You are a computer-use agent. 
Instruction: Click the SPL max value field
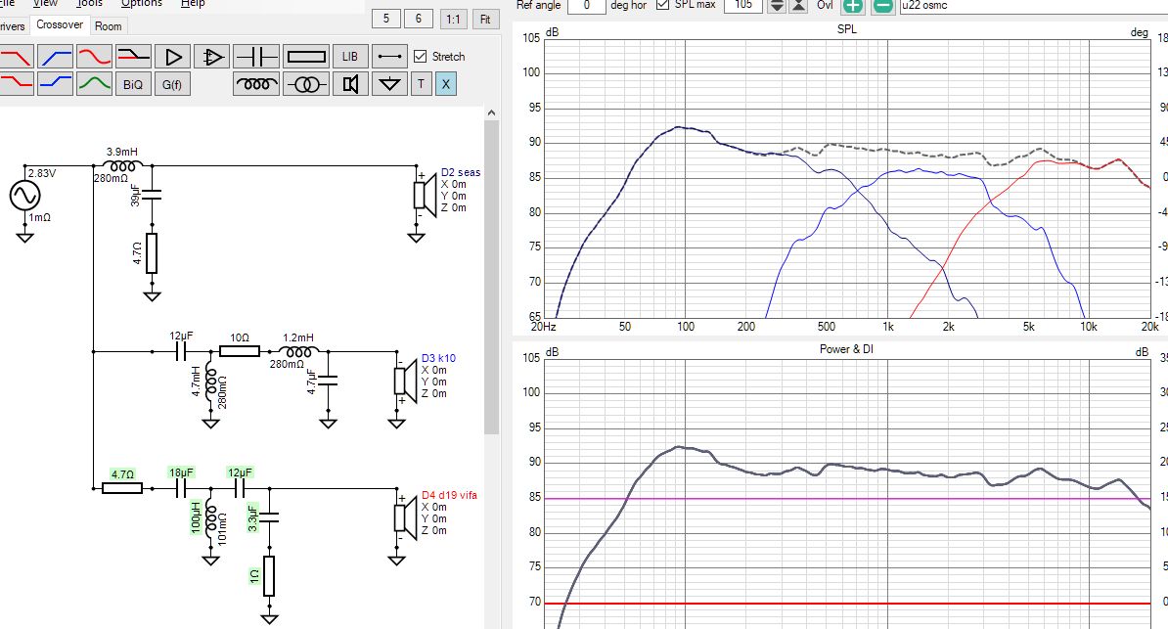(743, 5)
